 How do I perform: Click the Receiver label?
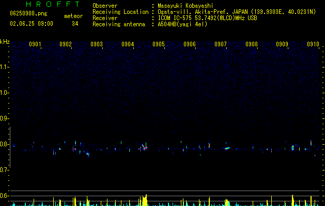[x=105, y=18]
